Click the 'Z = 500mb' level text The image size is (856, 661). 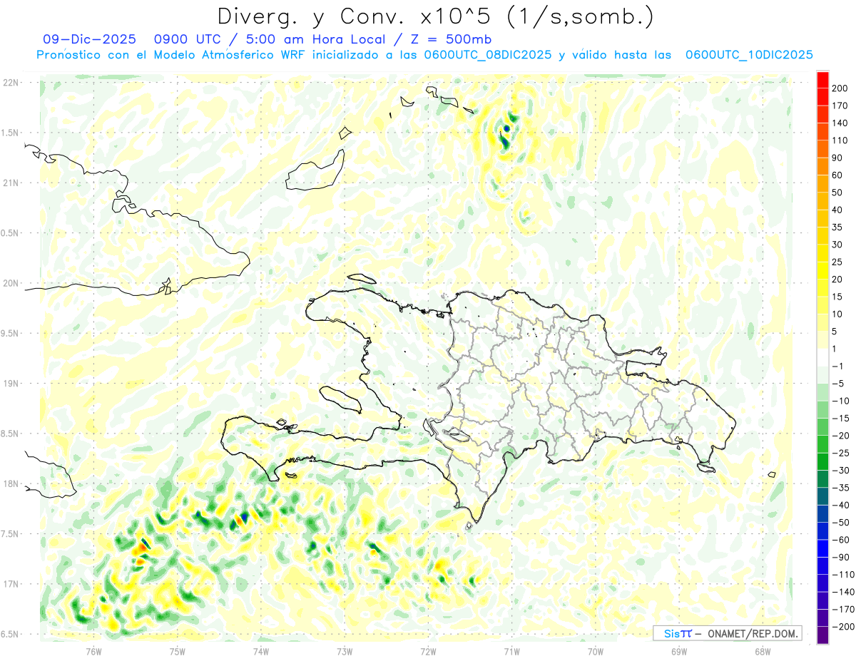(458, 39)
